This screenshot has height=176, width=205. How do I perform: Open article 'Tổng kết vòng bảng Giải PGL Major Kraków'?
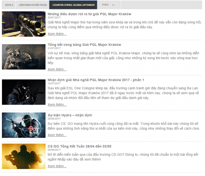coord(84,45)
